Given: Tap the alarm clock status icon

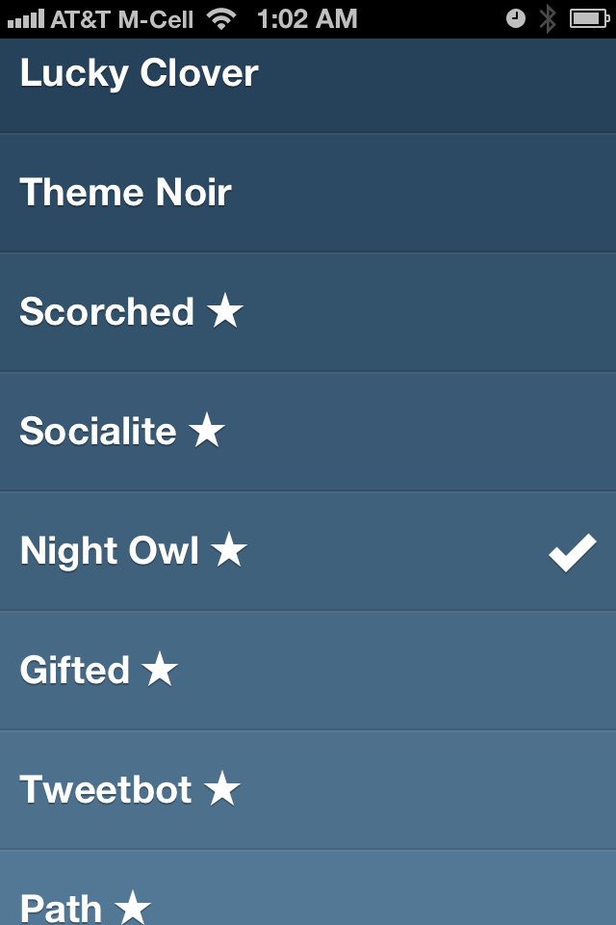Looking at the screenshot, I should click(x=516, y=18).
